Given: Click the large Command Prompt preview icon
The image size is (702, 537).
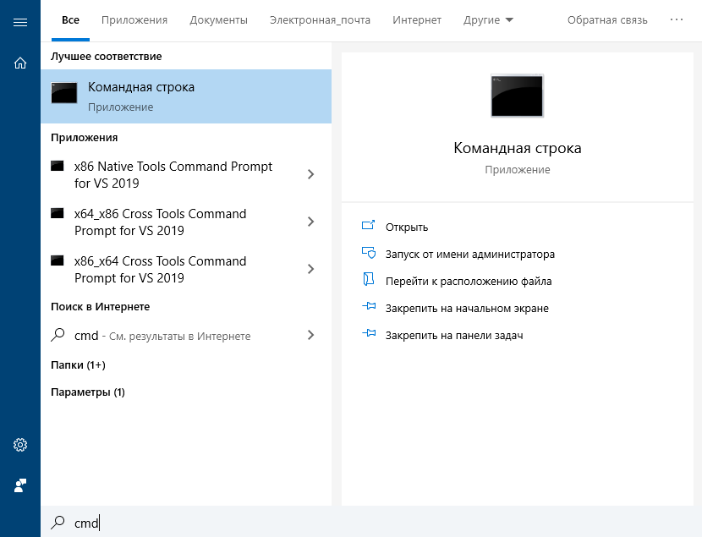Looking at the screenshot, I should click(x=517, y=96).
